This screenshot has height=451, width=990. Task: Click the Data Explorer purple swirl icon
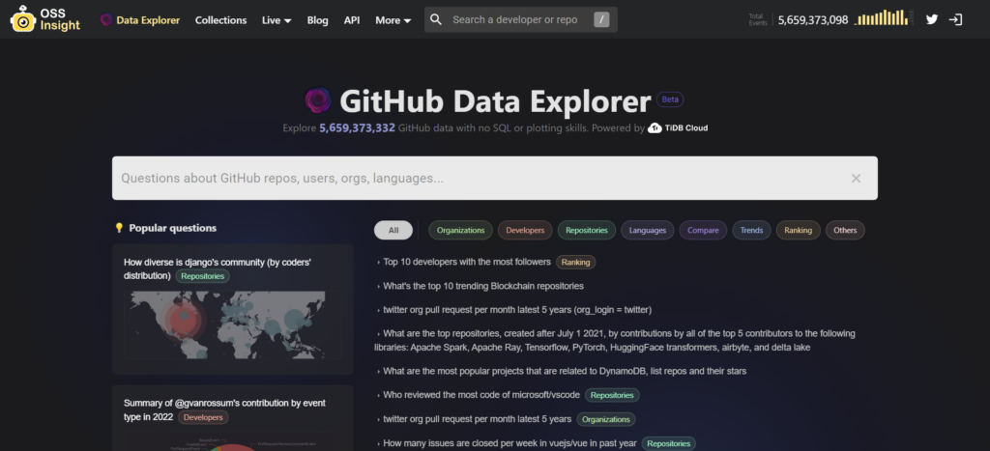pyautogui.click(x=106, y=19)
